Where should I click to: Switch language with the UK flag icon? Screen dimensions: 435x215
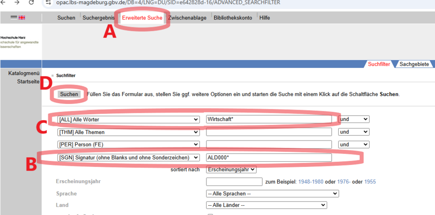tap(22, 18)
